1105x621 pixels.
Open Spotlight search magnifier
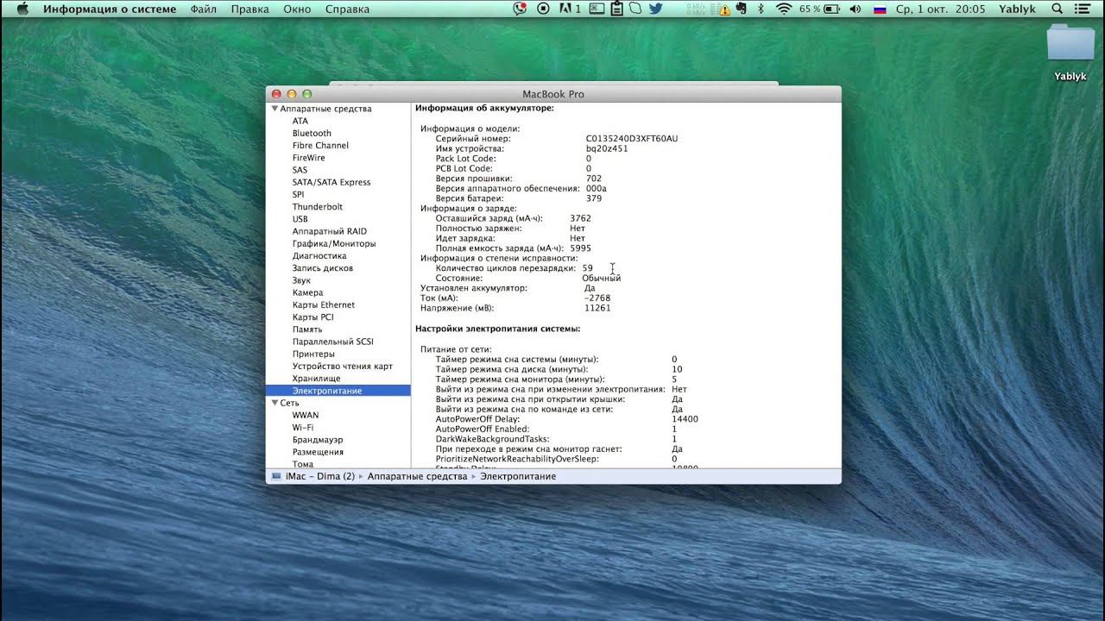pyautogui.click(x=1058, y=9)
